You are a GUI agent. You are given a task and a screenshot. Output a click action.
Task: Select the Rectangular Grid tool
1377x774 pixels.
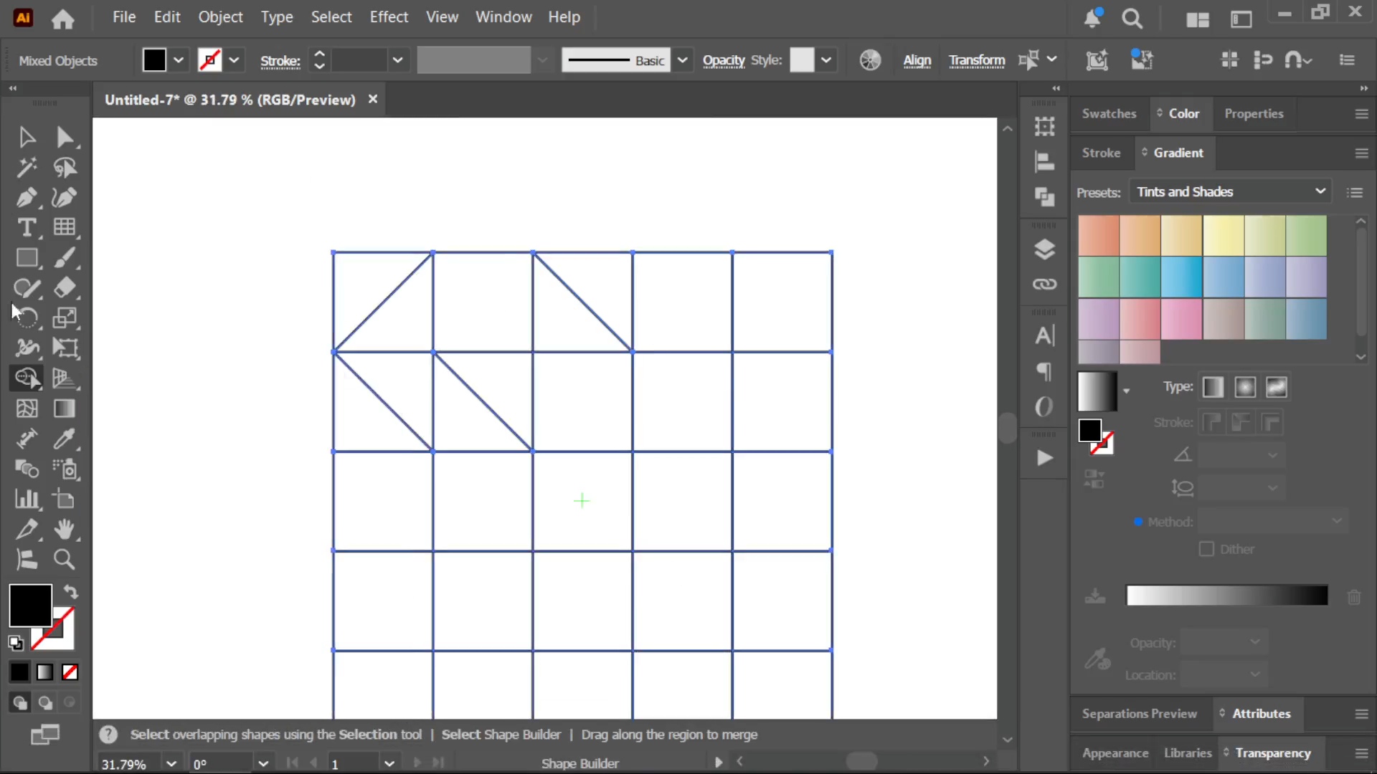pyautogui.click(x=65, y=227)
